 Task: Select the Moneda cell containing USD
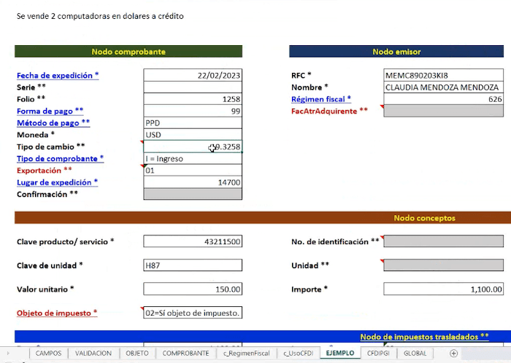(193, 135)
